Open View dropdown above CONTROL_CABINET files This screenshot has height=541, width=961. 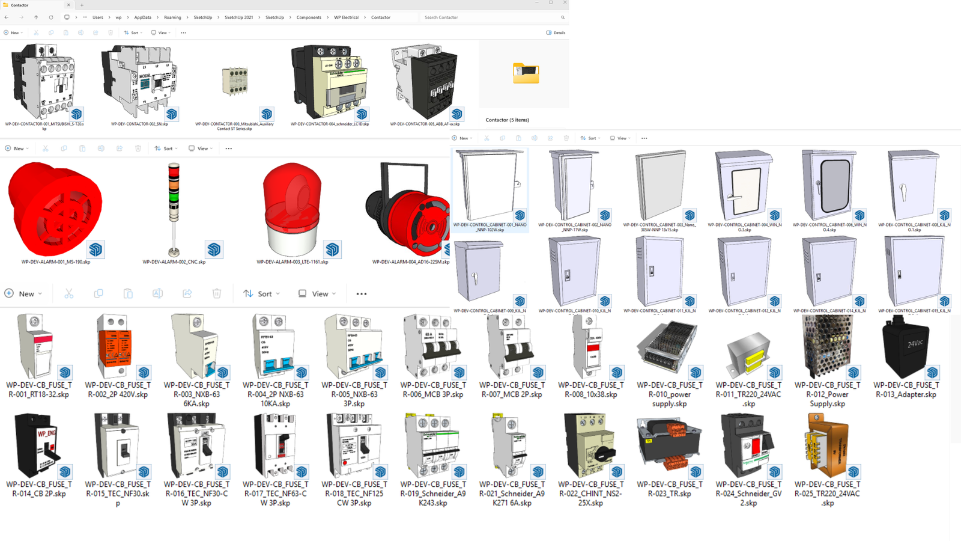click(x=620, y=138)
